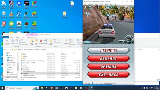Click the taskbar search box
This screenshot has height=90, width=160.
click(x=22, y=88)
